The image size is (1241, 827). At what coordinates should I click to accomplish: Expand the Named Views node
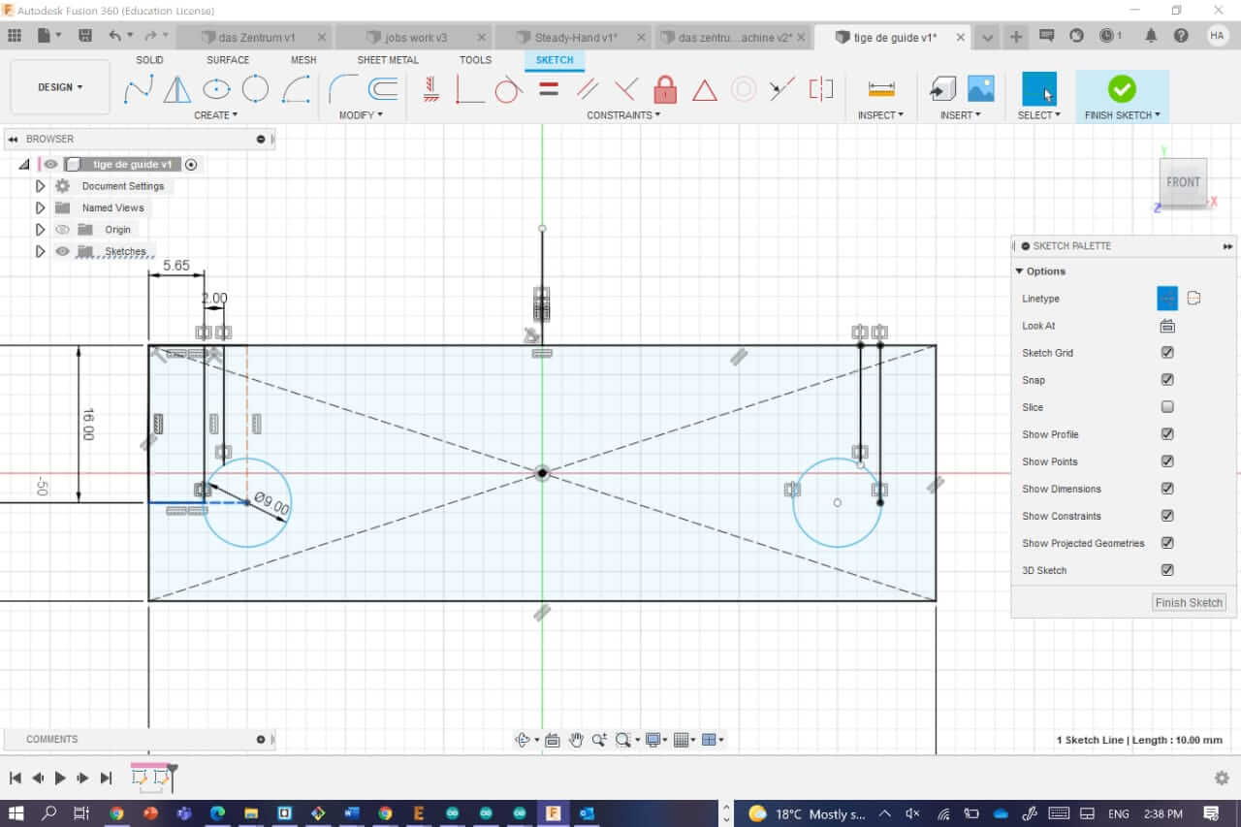[40, 208]
